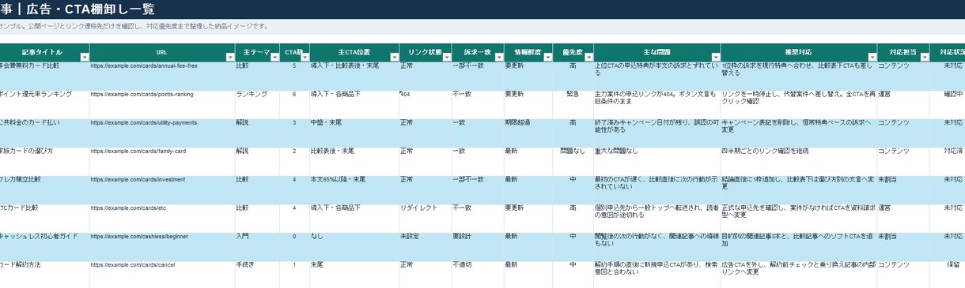Select the recommendation cell starting 広告CTAを外し

pyautogui.click(x=799, y=275)
